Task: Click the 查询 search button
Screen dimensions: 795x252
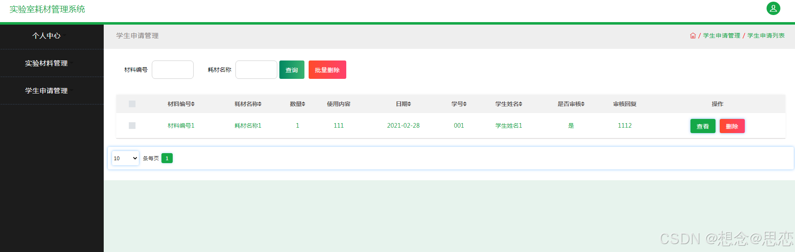Action: click(x=292, y=70)
